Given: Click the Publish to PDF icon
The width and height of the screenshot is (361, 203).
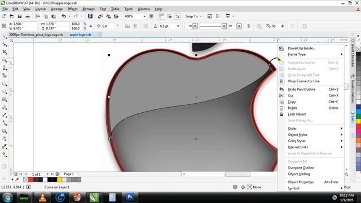Looking at the screenshot, I should [x=116, y=16].
